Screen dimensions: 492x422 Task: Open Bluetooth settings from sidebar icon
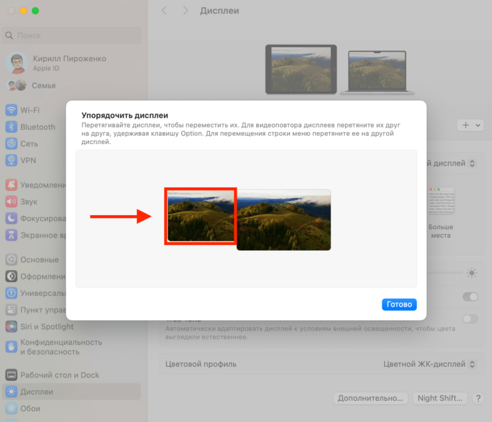point(11,127)
